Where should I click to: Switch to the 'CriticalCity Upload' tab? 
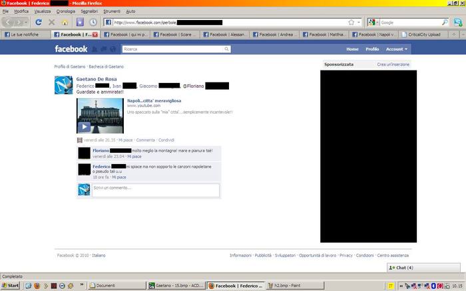[x=424, y=35]
